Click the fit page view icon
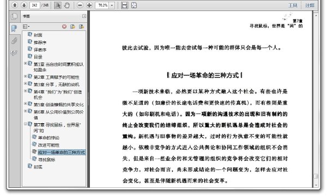The image size is (327, 196). (134, 5)
